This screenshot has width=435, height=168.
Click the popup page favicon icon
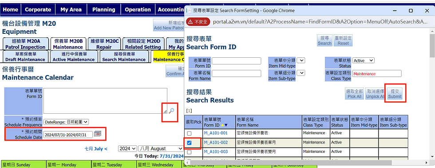click(189, 11)
